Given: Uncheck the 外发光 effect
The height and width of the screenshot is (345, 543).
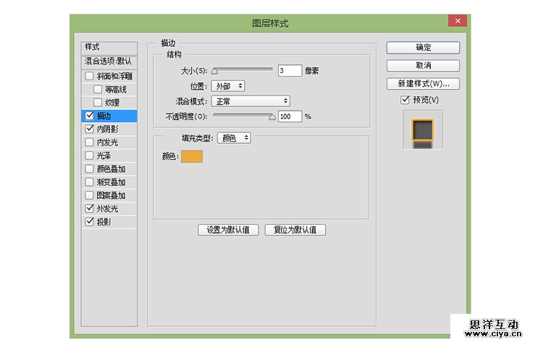Looking at the screenshot, I should [x=90, y=208].
